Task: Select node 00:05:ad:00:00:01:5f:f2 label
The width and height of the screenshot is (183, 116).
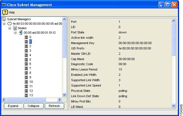Action: (40, 33)
